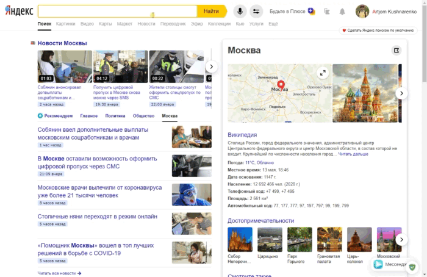Open article «Помощник Москвы» COVID-19

pos(96,249)
